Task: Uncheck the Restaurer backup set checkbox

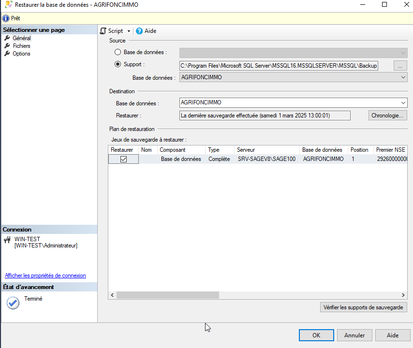Action: (x=123, y=159)
